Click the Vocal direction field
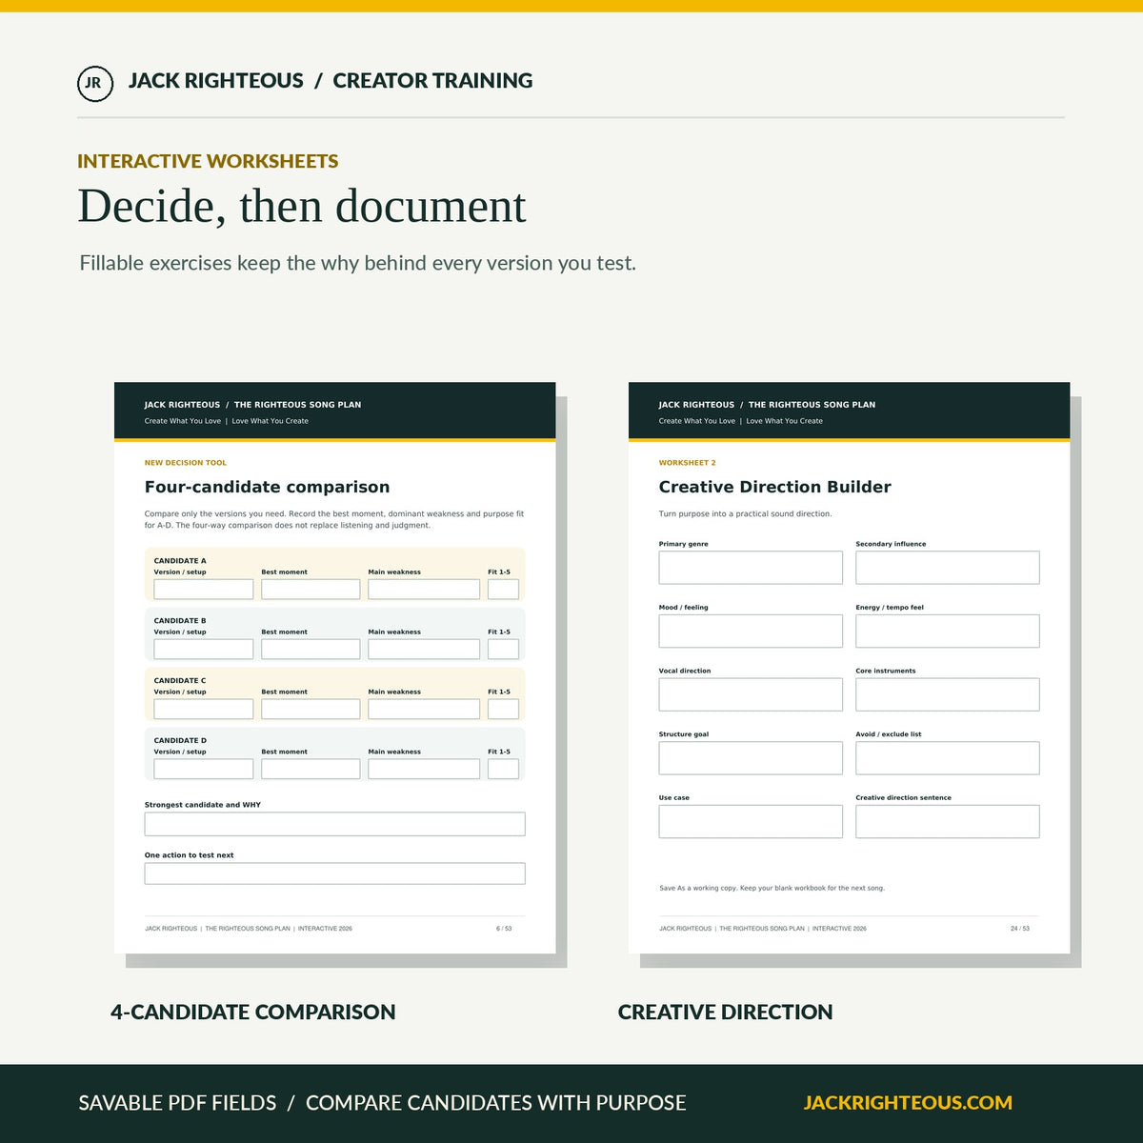1143x1143 pixels. [x=751, y=694]
